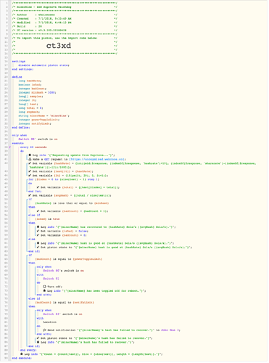The height and width of the screenshot is (363, 269).
Task: Click "{hashRate} is less than or equal to {minHash}" condition
Action: 72,203
